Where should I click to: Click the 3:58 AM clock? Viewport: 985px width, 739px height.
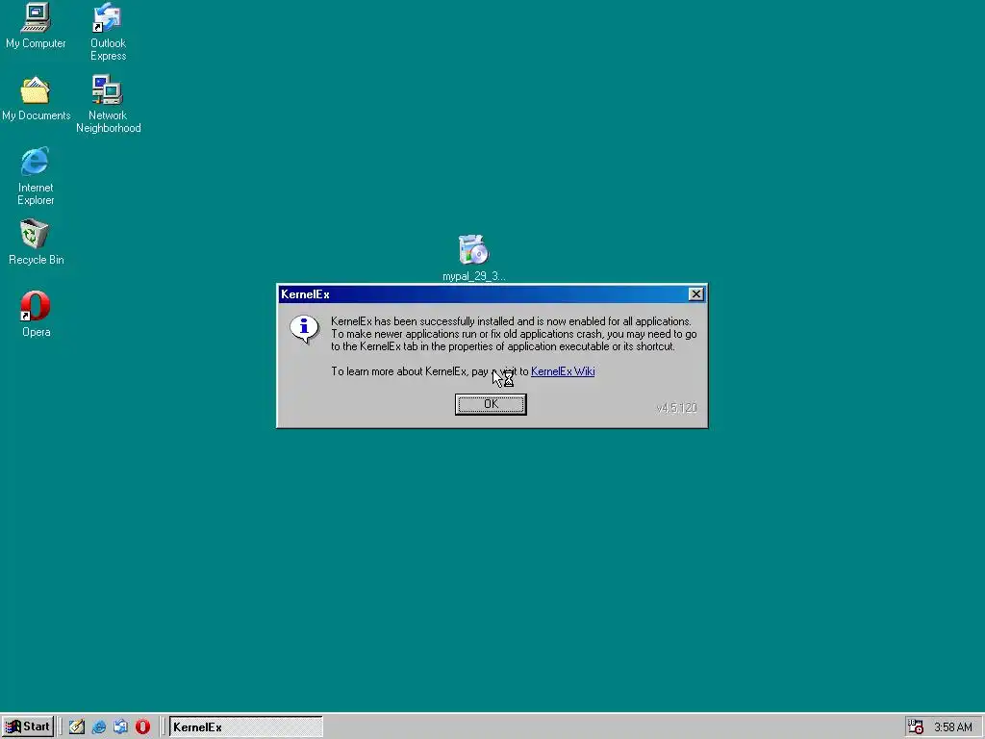coord(953,727)
